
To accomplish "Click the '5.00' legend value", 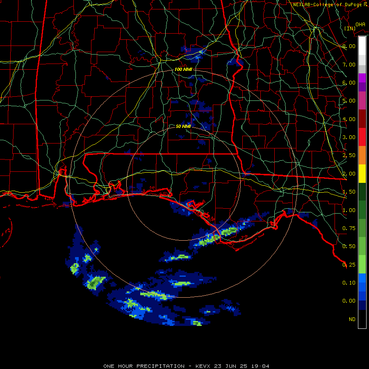I will click(349, 101).
